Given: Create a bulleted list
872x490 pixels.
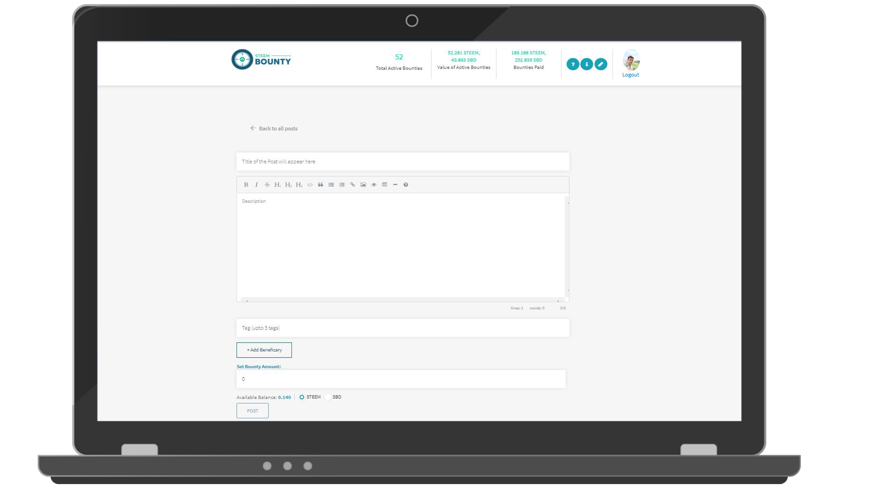Looking at the screenshot, I should (x=331, y=185).
